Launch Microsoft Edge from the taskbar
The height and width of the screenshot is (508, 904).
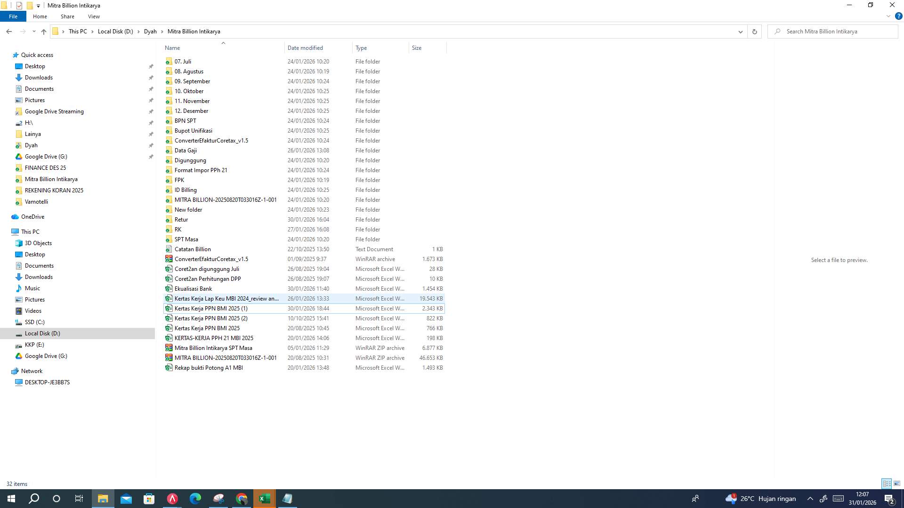pyautogui.click(x=195, y=498)
